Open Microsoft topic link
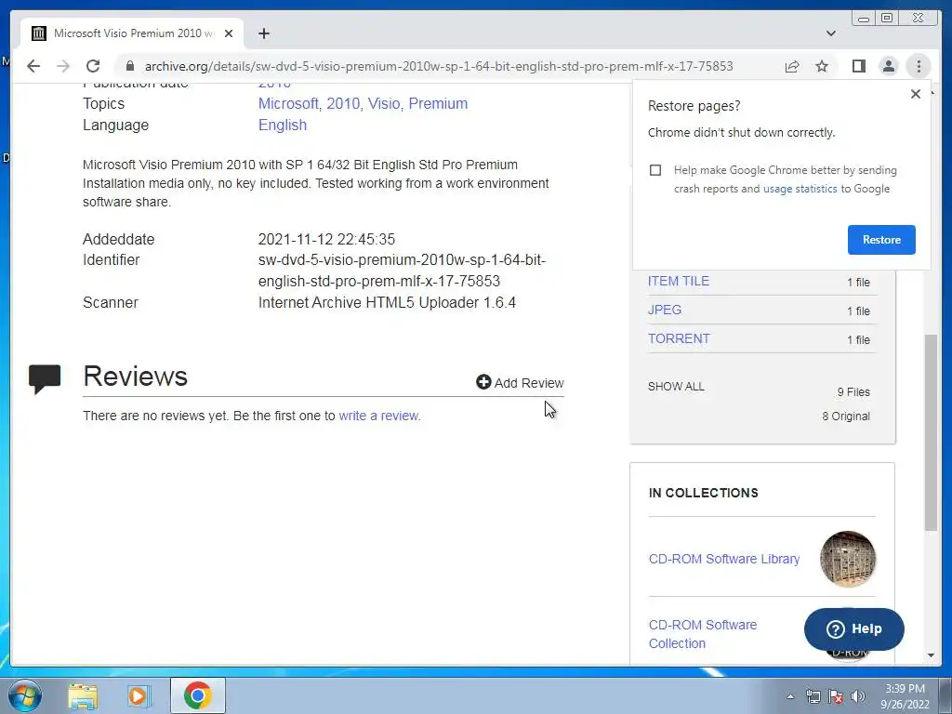Viewport: 952px width, 714px height. [290, 104]
